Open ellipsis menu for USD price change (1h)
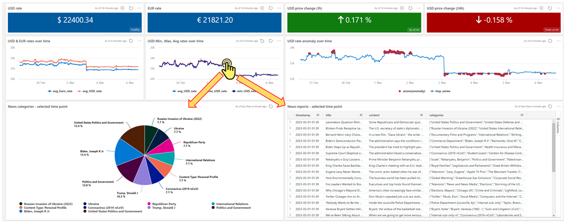The image size is (566, 222). coord(419,7)
